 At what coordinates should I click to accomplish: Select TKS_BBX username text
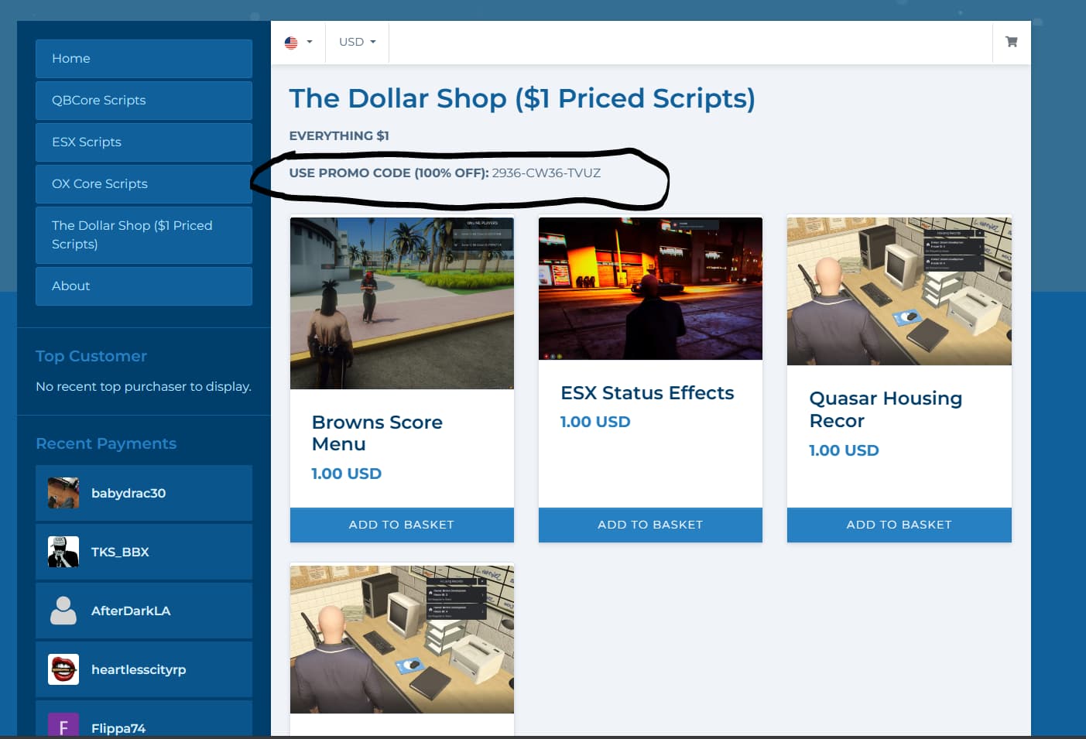click(x=120, y=552)
